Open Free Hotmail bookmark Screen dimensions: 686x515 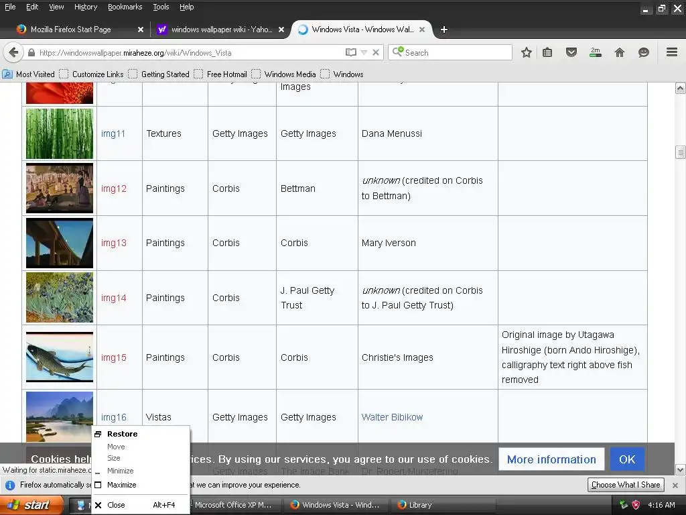pyautogui.click(x=220, y=74)
